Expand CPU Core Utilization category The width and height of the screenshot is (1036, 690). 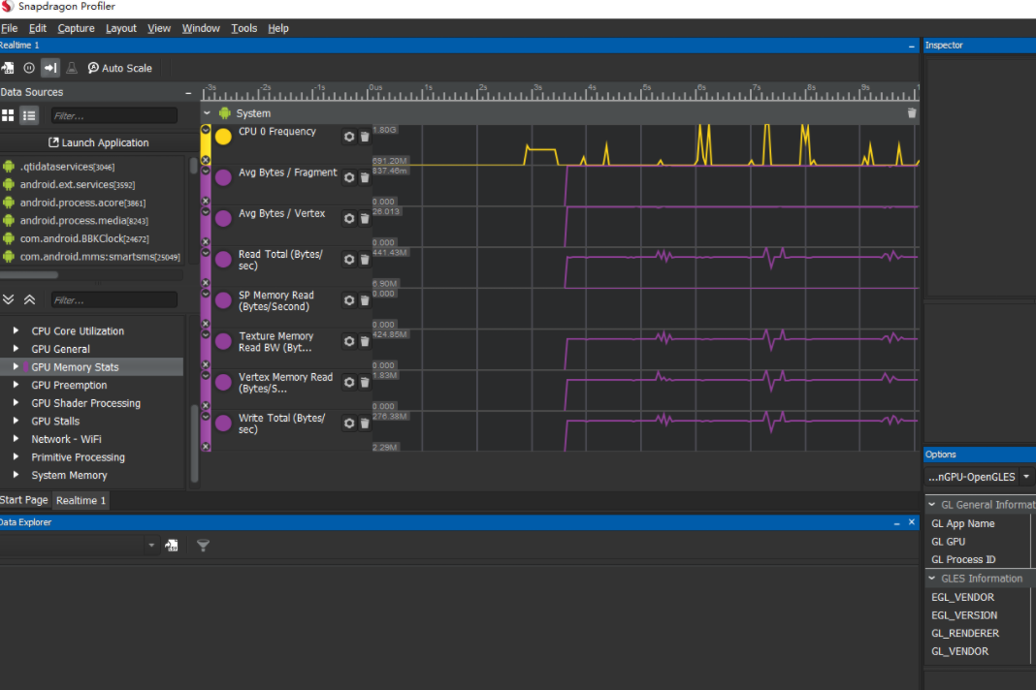coord(16,330)
